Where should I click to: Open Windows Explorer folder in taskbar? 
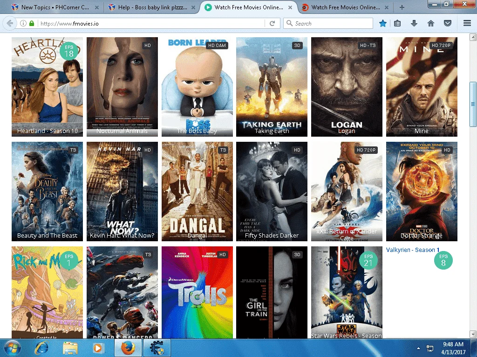tap(70, 348)
